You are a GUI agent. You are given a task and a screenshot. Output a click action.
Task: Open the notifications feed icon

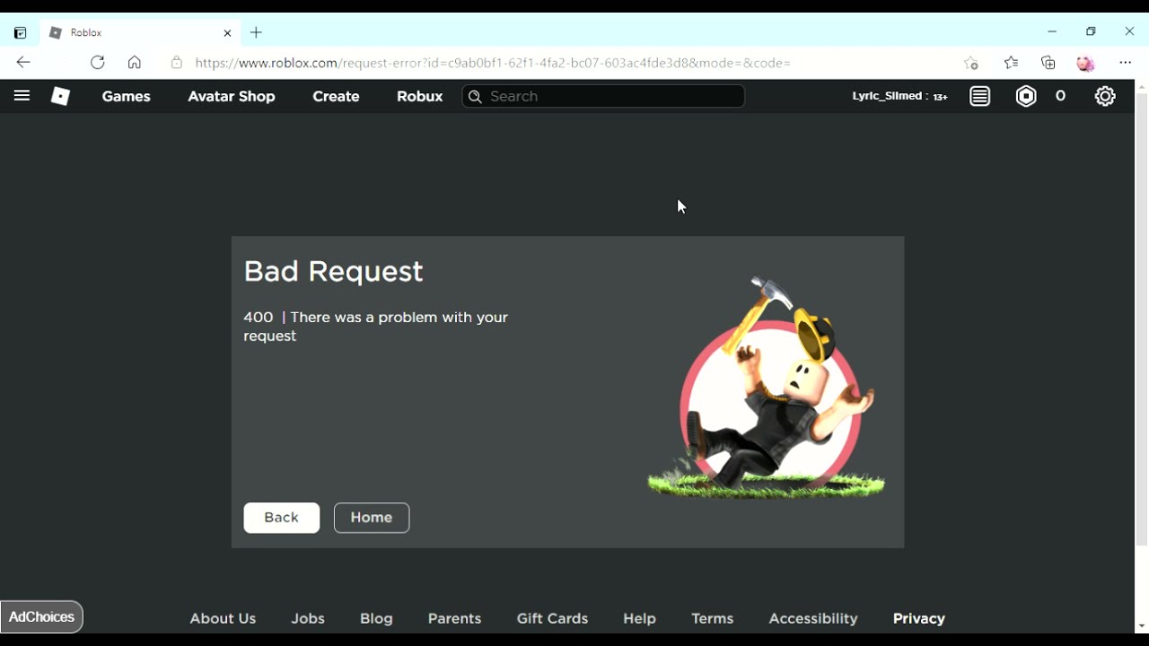(x=979, y=96)
